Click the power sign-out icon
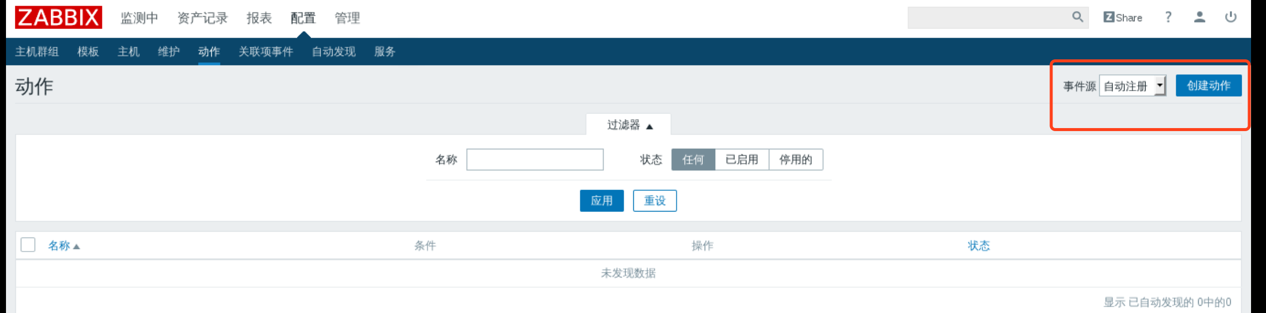 tap(1230, 17)
